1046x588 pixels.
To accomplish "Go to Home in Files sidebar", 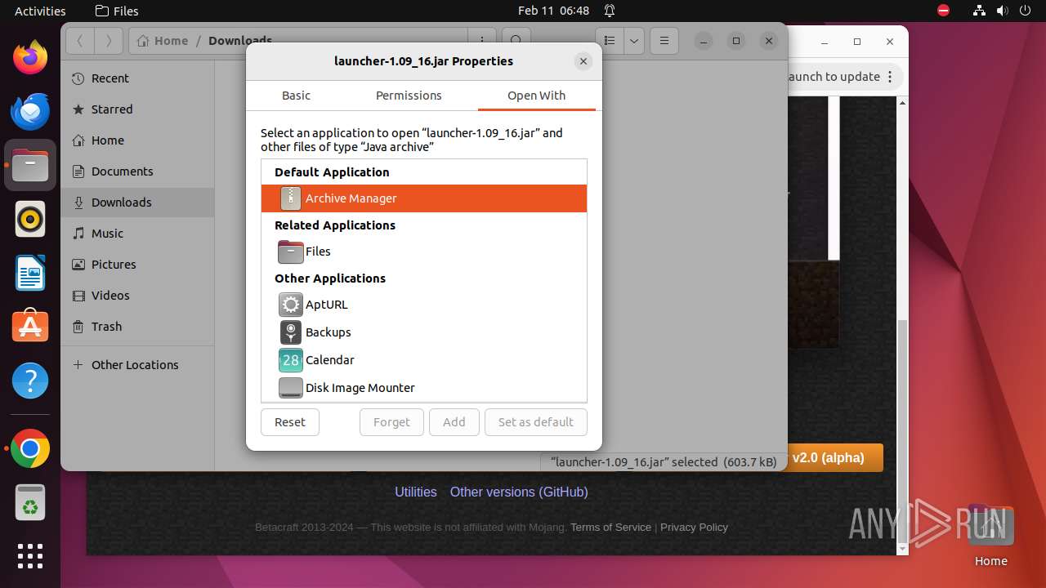I will tap(137, 140).
